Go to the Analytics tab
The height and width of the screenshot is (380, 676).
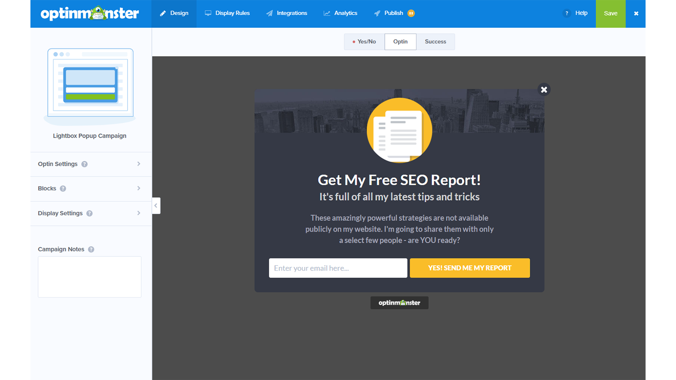[x=341, y=14]
